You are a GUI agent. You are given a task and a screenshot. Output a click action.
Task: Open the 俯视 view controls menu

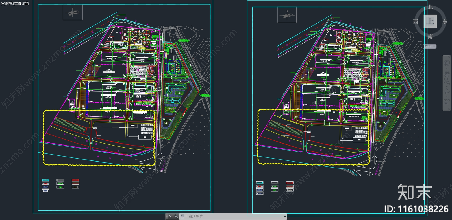click(10, 3)
